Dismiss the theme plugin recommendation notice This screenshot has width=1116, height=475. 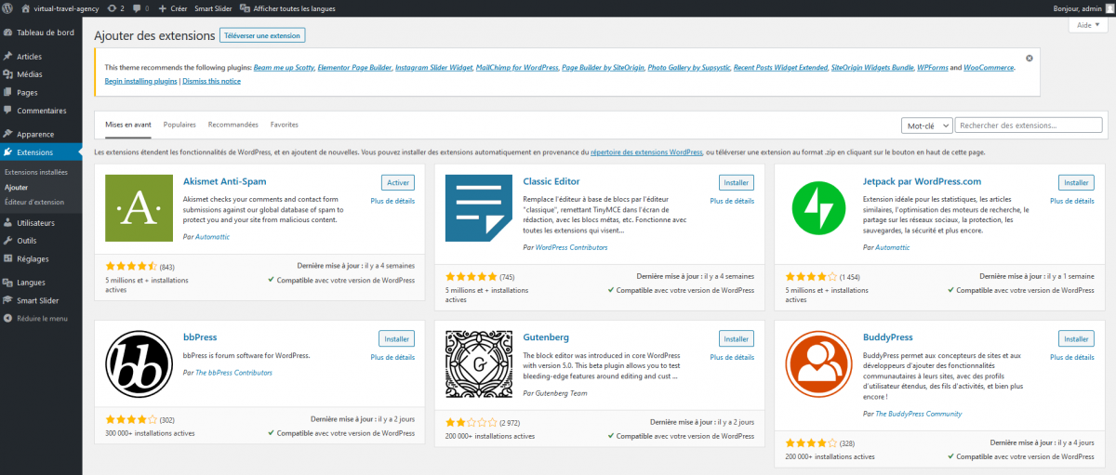click(1029, 58)
